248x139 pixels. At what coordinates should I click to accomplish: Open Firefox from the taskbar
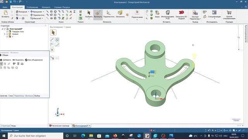point(115,136)
